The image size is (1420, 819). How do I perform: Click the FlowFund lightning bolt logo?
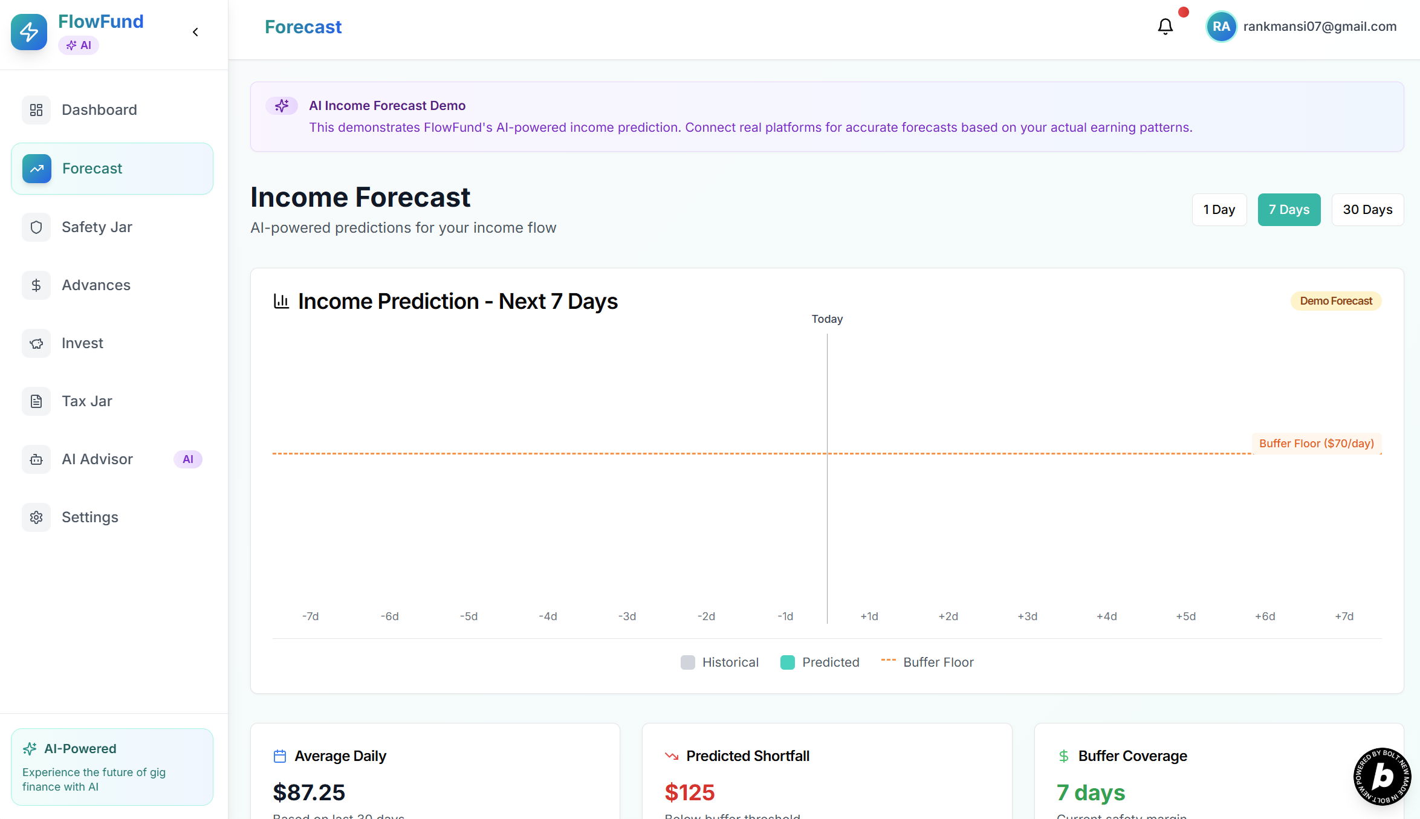(x=29, y=32)
